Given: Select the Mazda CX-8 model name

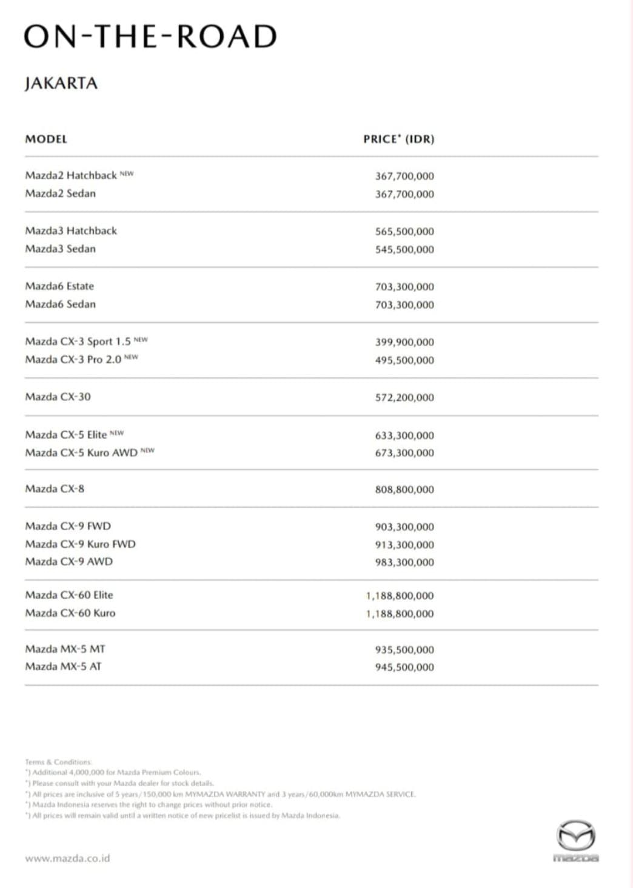Looking at the screenshot, I should click(x=55, y=489).
